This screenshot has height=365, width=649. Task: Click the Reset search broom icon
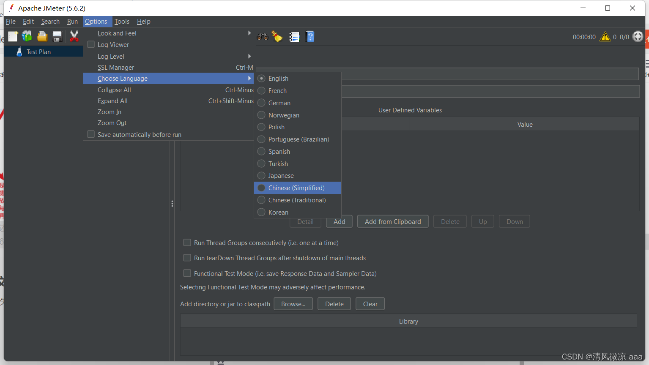pyautogui.click(x=277, y=37)
